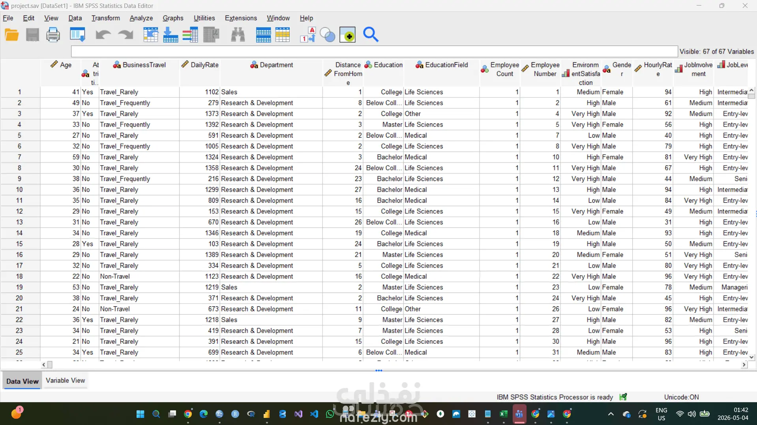The width and height of the screenshot is (757, 425).
Task: Open Task View from the taskbar
Action: point(172,414)
